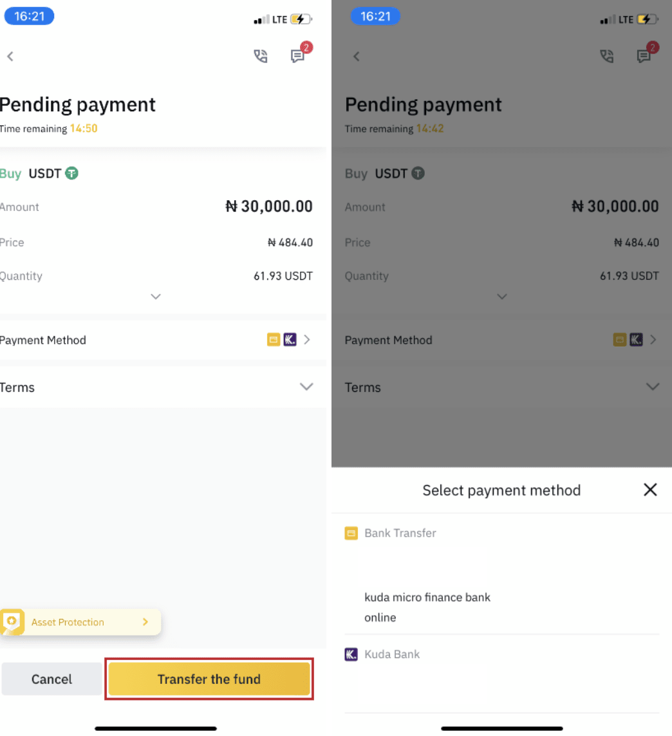672x736 pixels.
Task: Expand the Terms section
Action: (x=306, y=387)
